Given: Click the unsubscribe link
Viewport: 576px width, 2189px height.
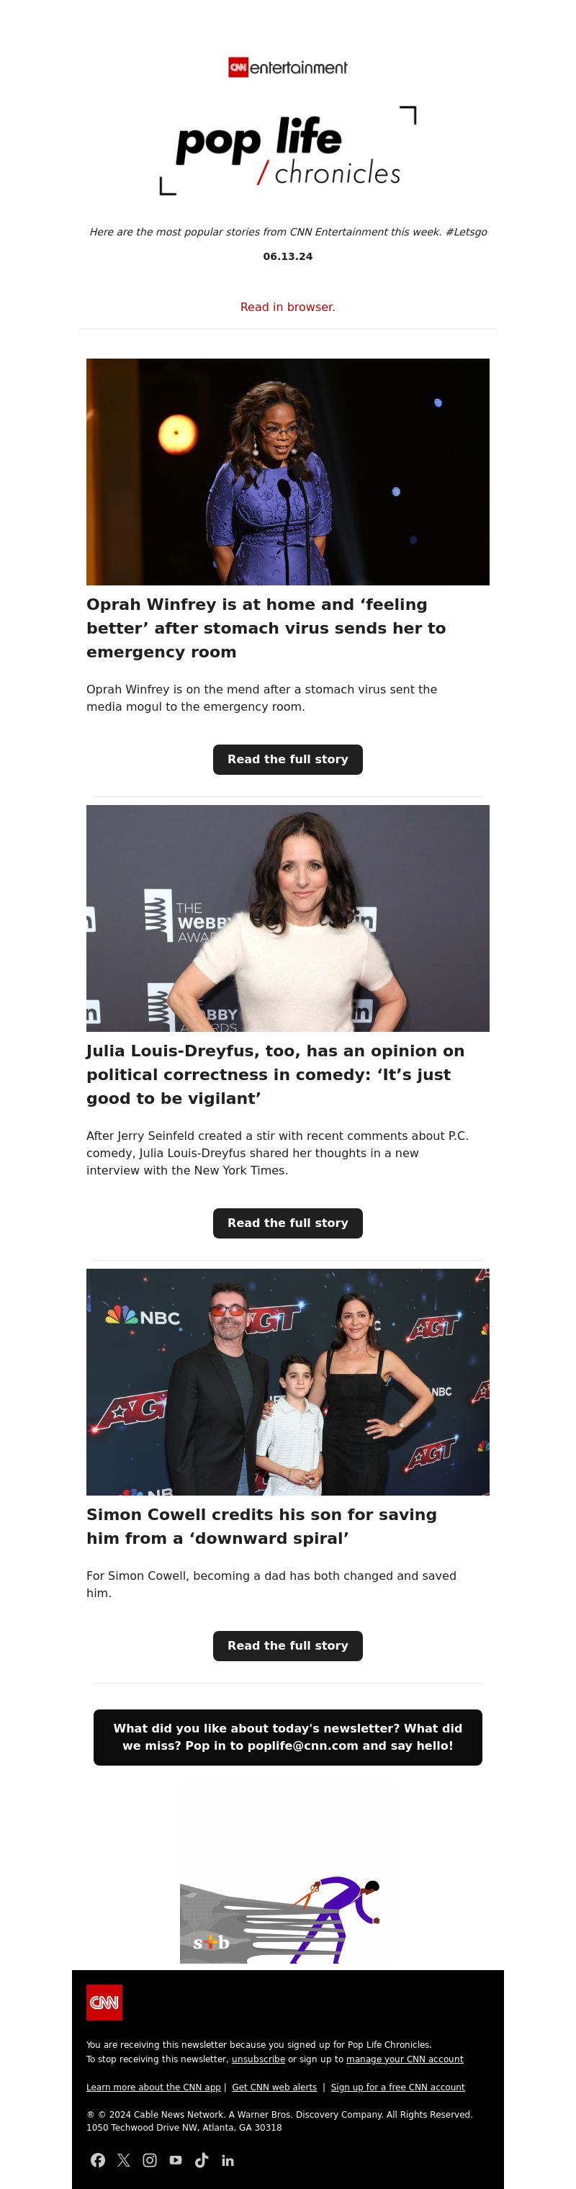Looking at the screenshot, I should pos(258,2059).
